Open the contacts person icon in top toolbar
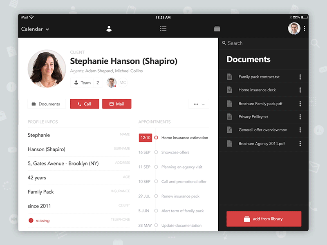The image size is (327, 245). click(x=109, y=29)
